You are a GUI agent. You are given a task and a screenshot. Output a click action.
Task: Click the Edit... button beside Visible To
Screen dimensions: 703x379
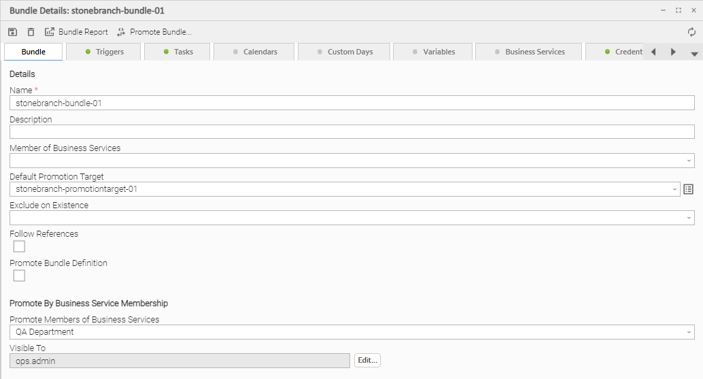pos(367,361)
